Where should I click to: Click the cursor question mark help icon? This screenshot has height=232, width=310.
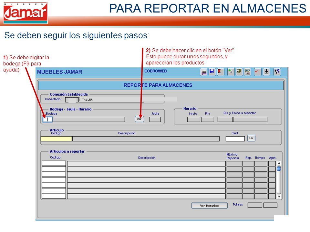click(277, 72)
